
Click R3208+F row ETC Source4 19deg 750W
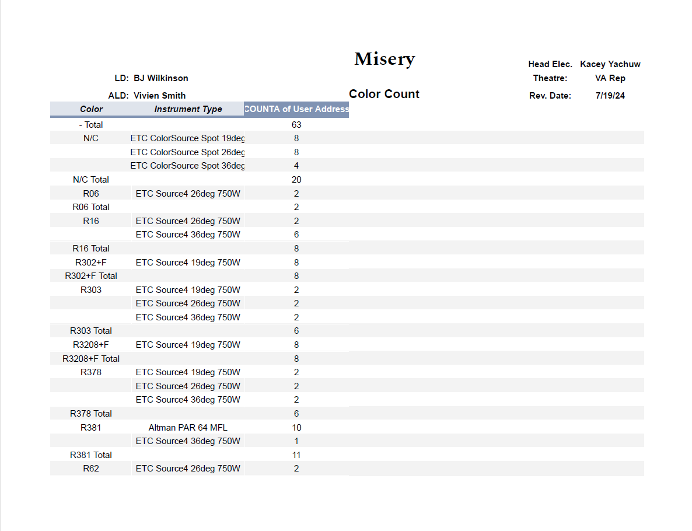pyautogui.click(x=188, y=345)
